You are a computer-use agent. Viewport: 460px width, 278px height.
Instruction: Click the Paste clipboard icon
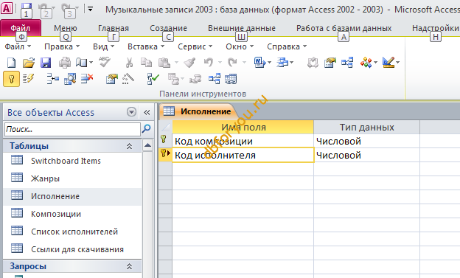click(x=164, y=63)
